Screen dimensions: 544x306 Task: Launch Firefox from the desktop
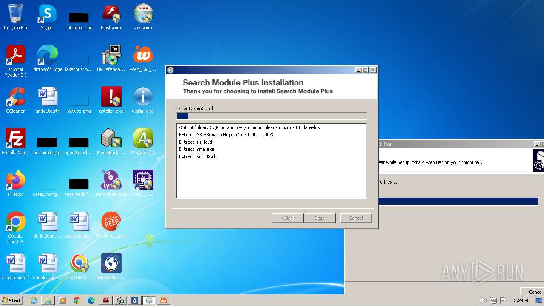[15, 184]
